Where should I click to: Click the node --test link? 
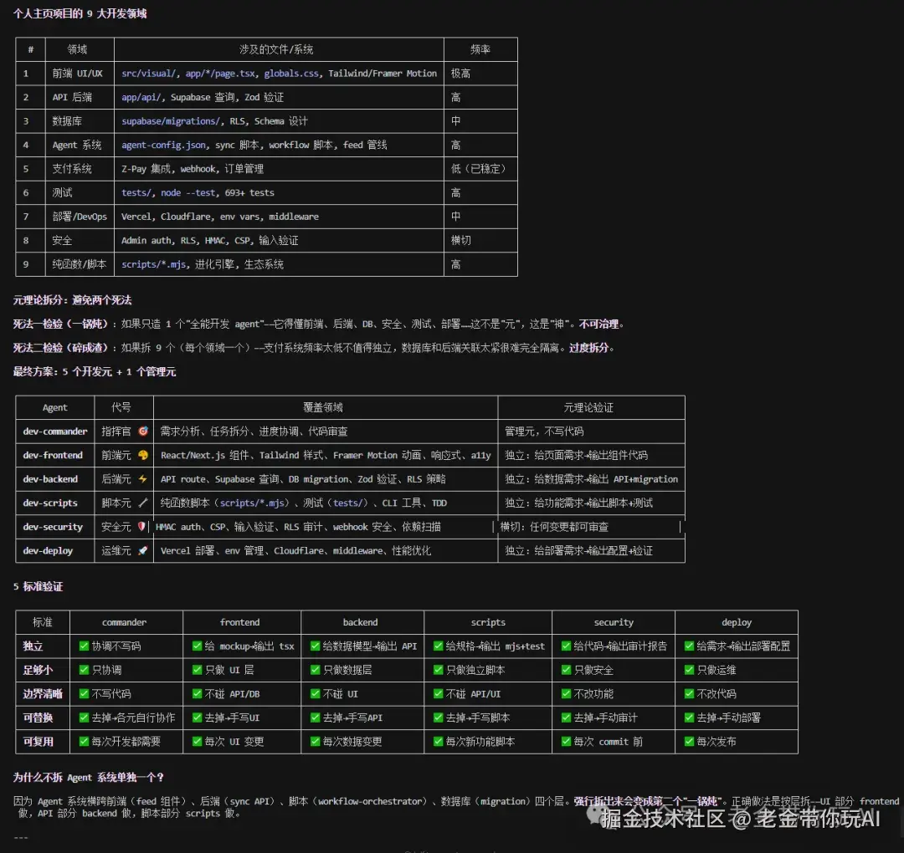(188, 192)
